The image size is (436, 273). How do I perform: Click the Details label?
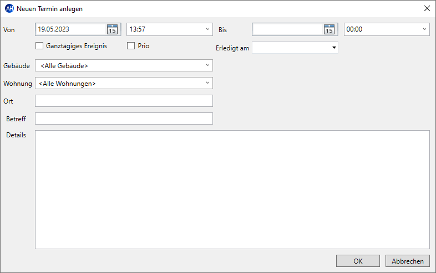[x=16, y=135]
